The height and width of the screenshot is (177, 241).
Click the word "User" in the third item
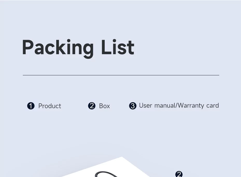pos(145,106)
